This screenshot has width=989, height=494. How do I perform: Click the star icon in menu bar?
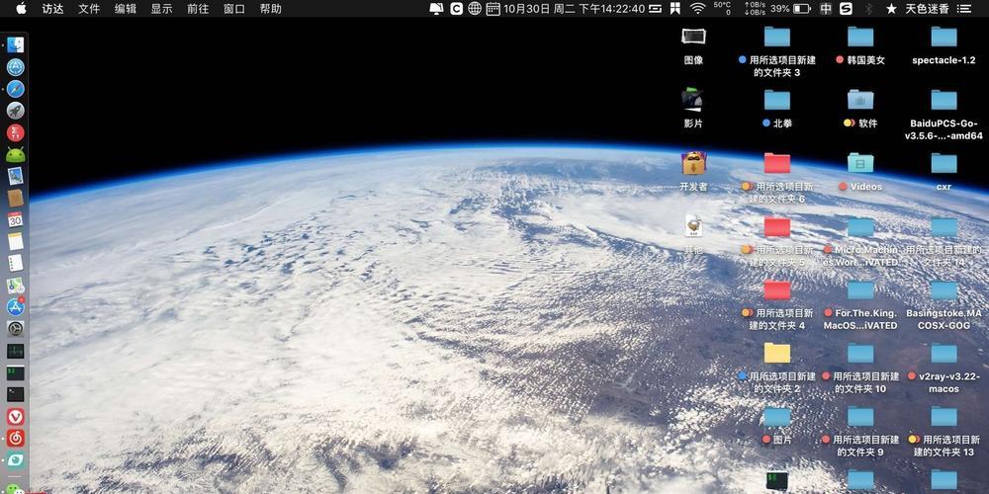coord(891,8)
